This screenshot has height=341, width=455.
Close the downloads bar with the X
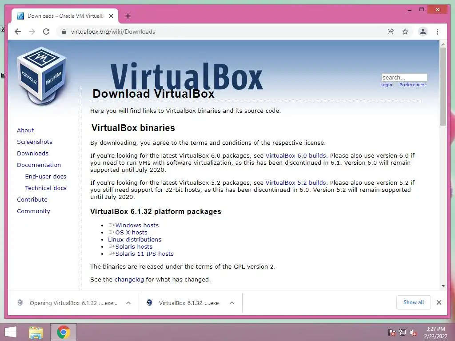(439, 302)
